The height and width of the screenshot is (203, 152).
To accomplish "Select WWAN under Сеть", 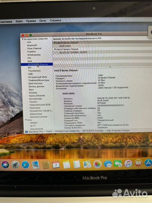I will click(34, 123).
